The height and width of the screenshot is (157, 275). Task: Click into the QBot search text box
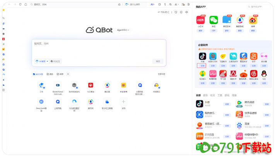(x=99, y=48)
